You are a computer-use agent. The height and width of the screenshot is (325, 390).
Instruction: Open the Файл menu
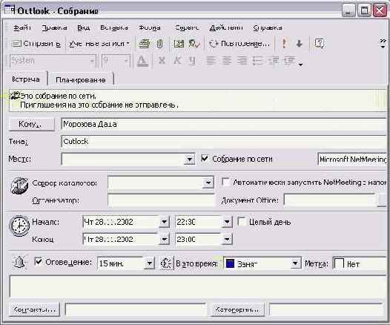[22, 27]
